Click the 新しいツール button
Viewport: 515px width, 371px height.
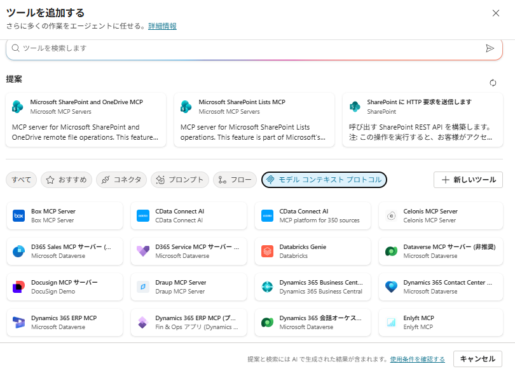pos(468,180)
